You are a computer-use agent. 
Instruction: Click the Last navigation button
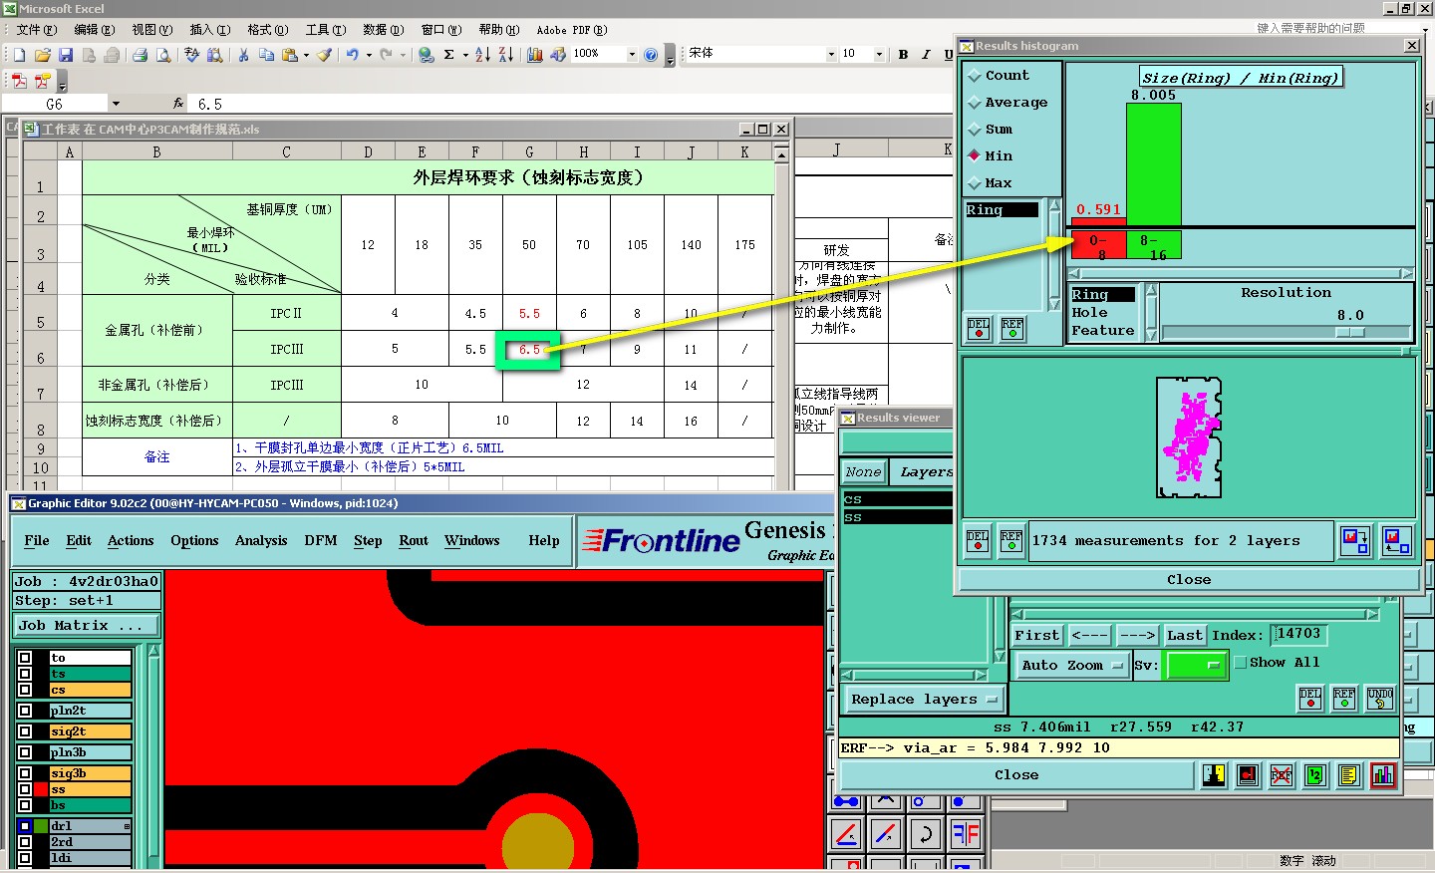pos(1185,636)
